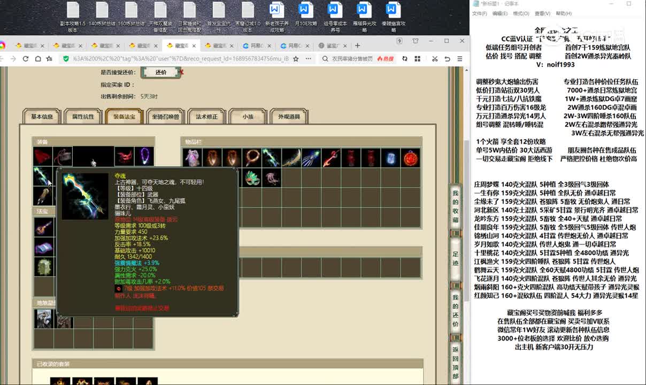646x385 pixels.
Task: Open the browser skin shirt icon
Action: tap(416, 41)
